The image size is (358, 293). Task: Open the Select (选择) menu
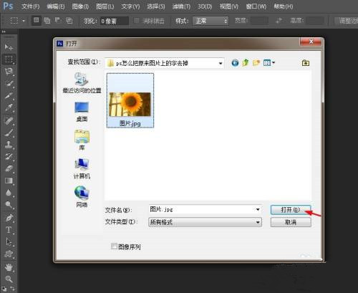point(156,6)
